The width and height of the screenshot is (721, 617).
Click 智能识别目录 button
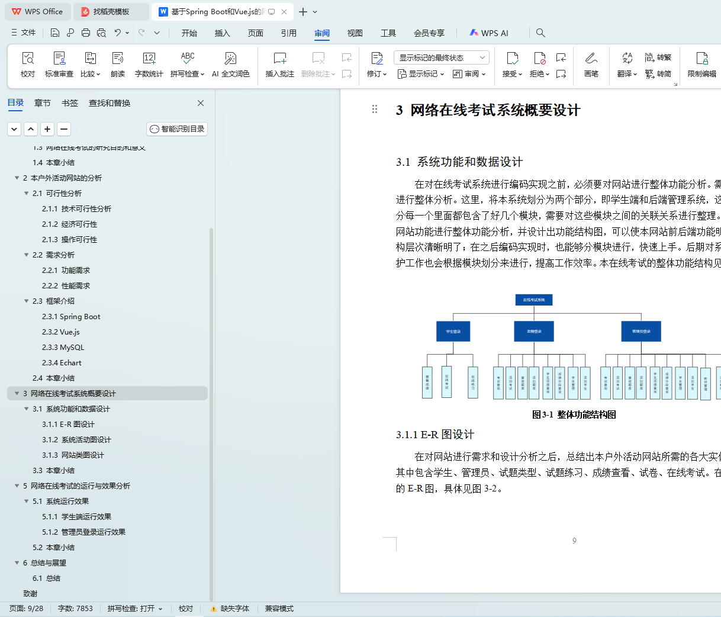(177, 128)
